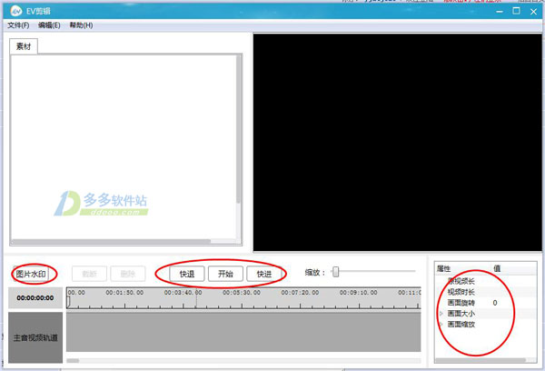Select the 原视频长 property row
This screenshot has width=545, height=371.
point(486,281)
